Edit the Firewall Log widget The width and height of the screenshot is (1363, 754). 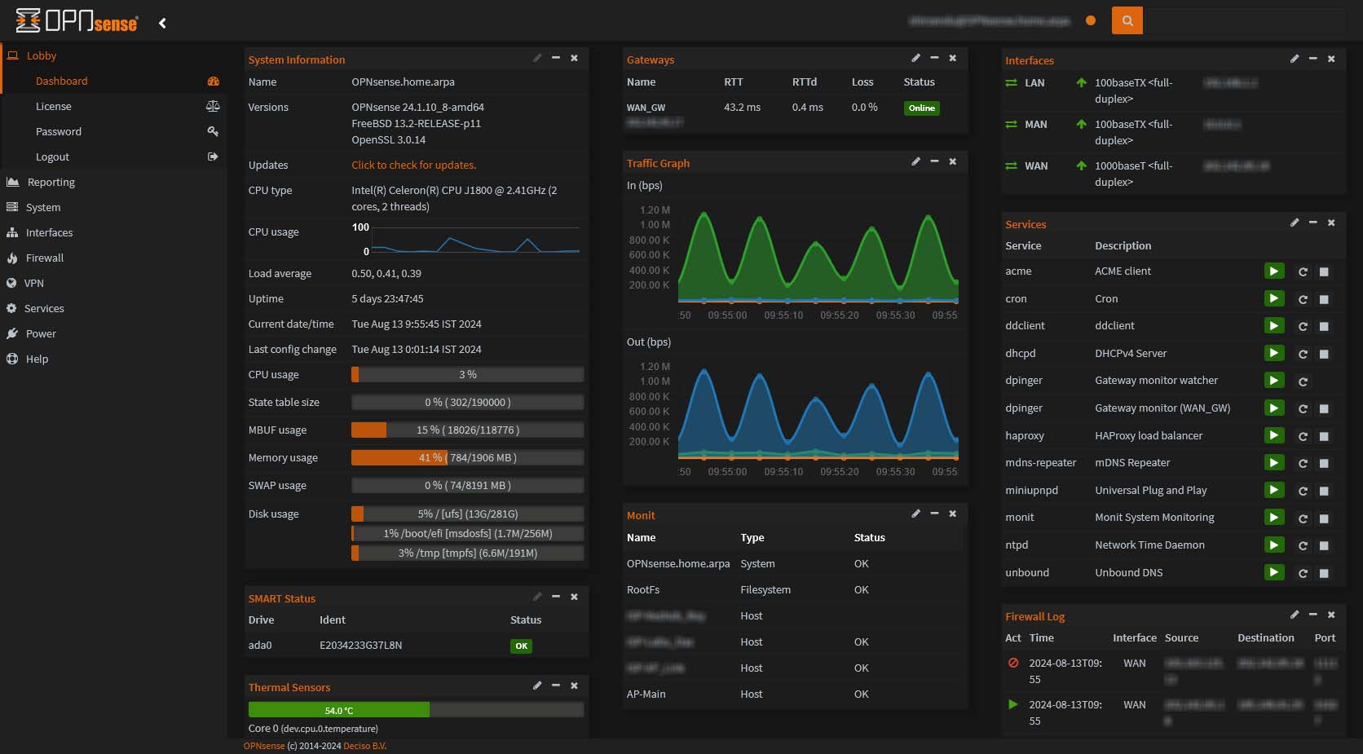tap(1295, 615)
